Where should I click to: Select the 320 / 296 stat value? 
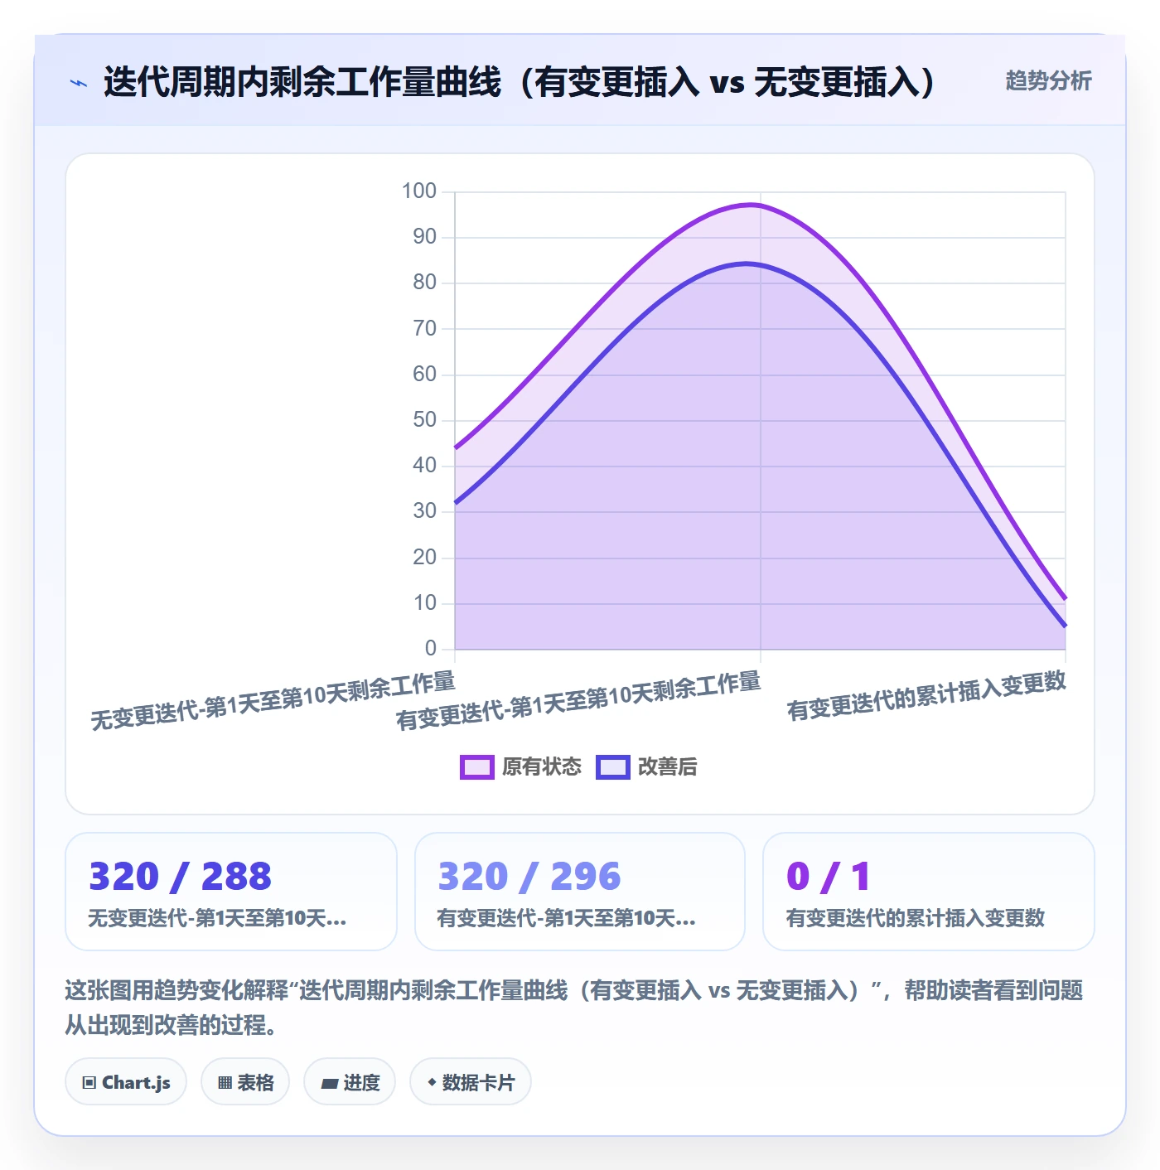coord(529,877)
